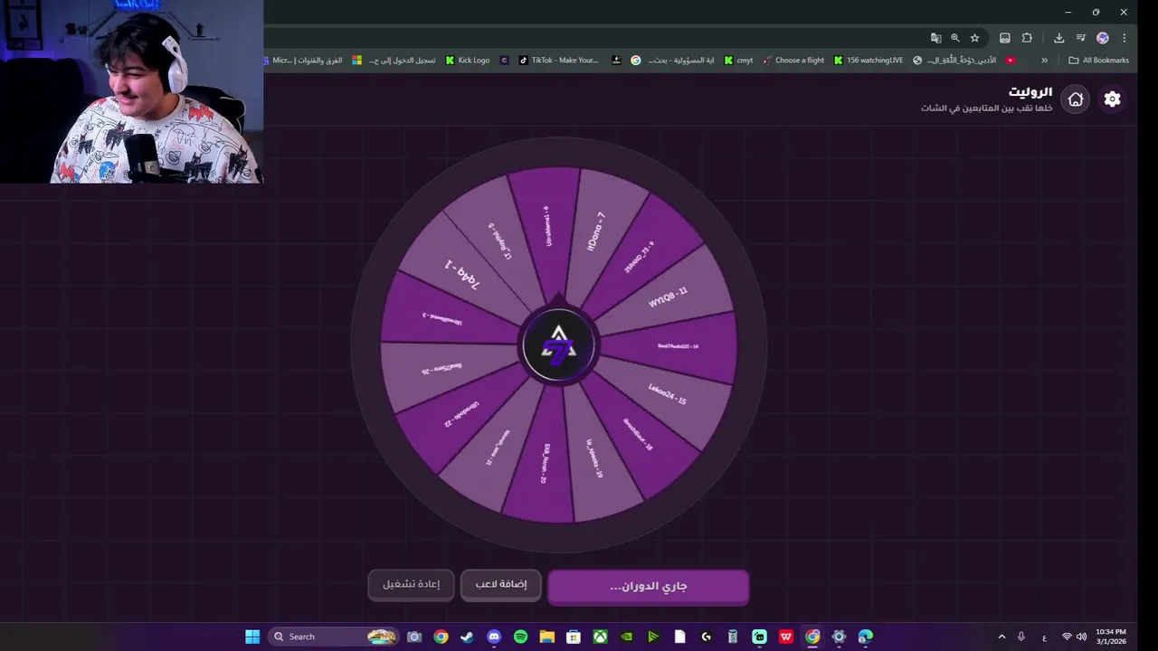Open the WPS Office taskbar icon

point(786,637)
